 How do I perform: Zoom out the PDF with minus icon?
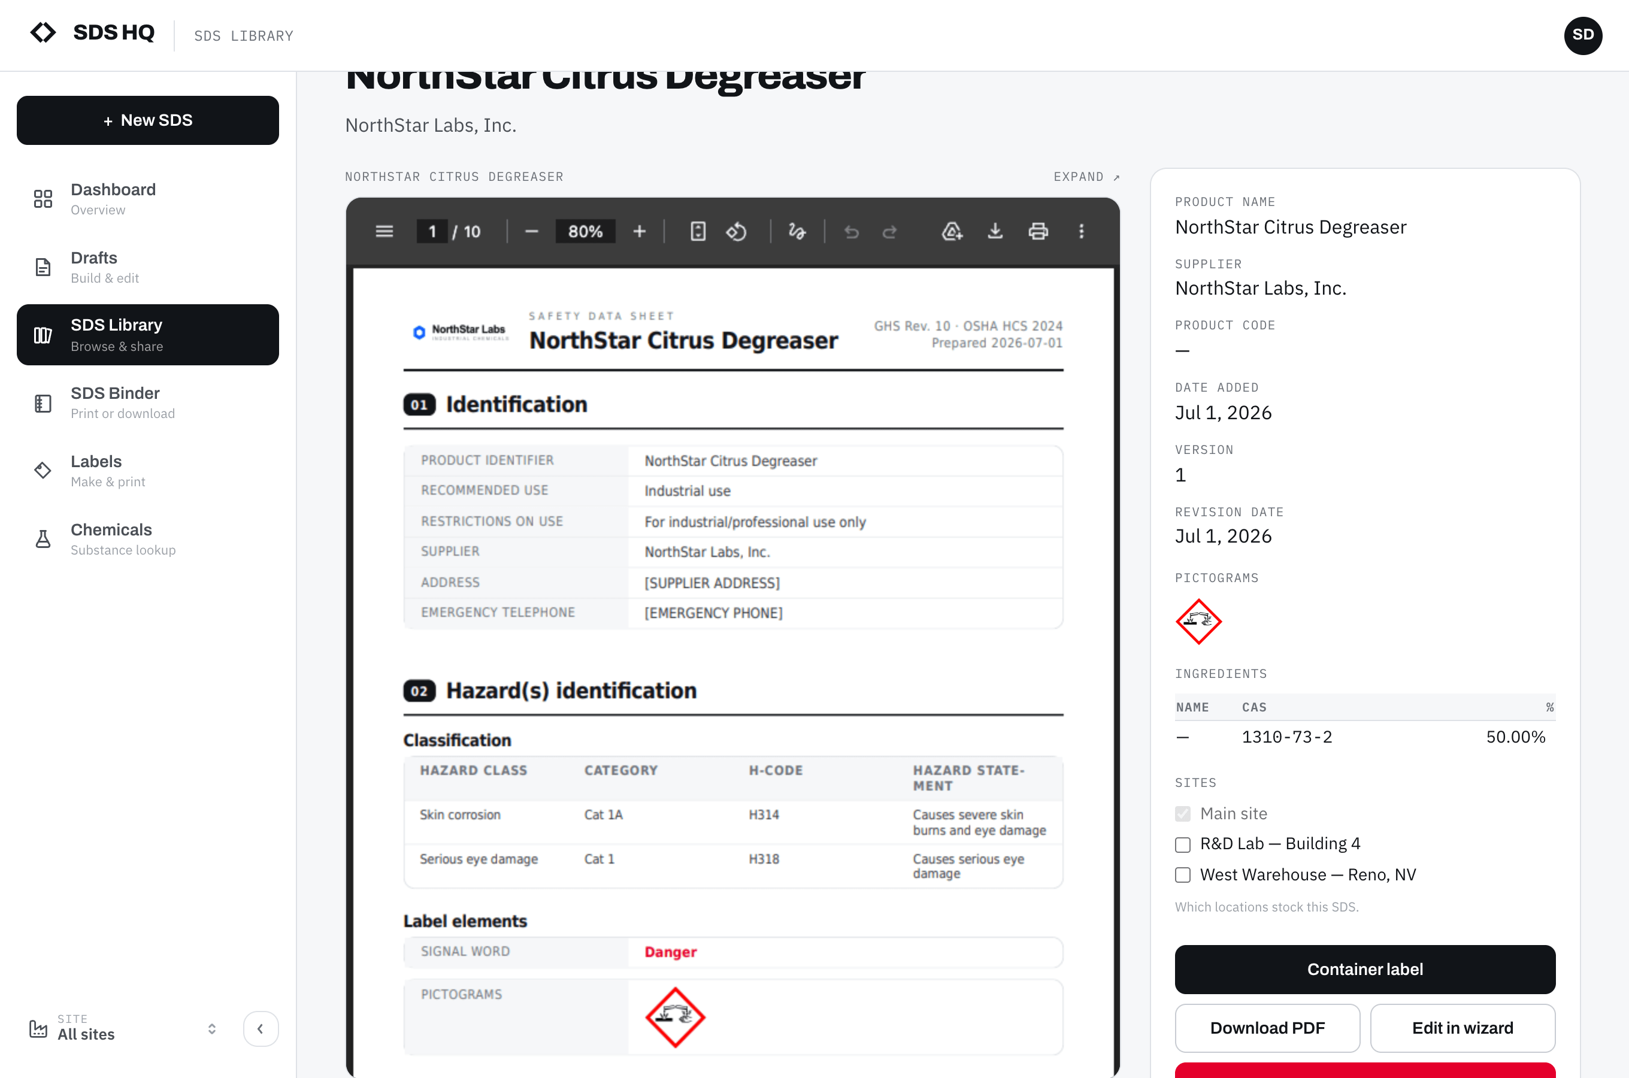coord(531,232)
